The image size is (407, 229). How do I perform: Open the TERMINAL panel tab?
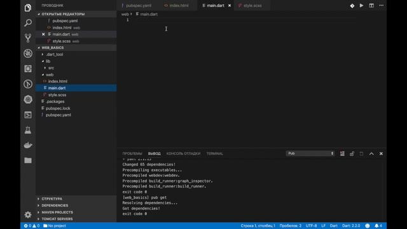pyautogui.click(x=215, y=154)
